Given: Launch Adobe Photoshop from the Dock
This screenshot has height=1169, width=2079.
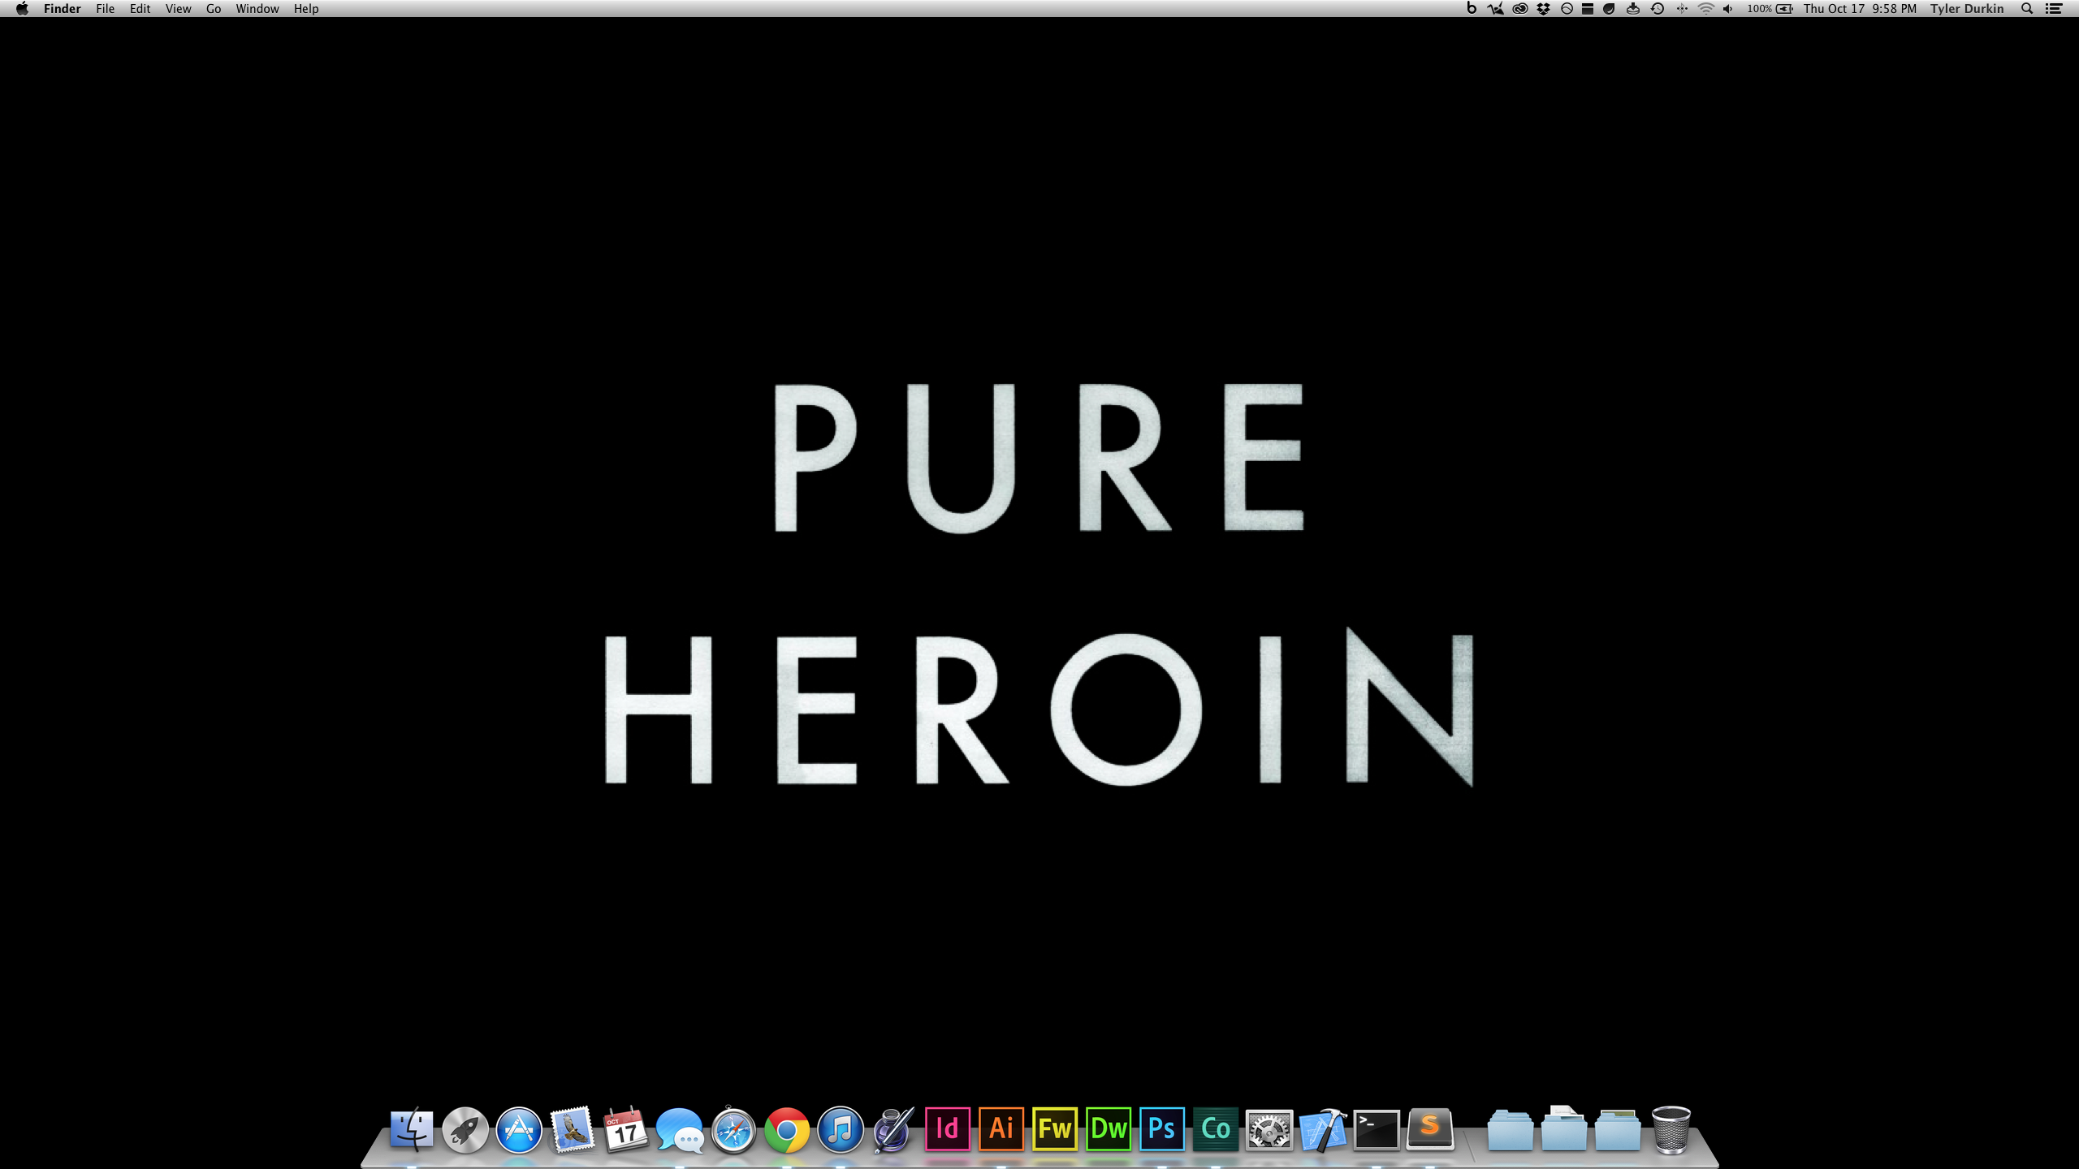Looking at the screenshot, I should click(x=1162, y=1129).
